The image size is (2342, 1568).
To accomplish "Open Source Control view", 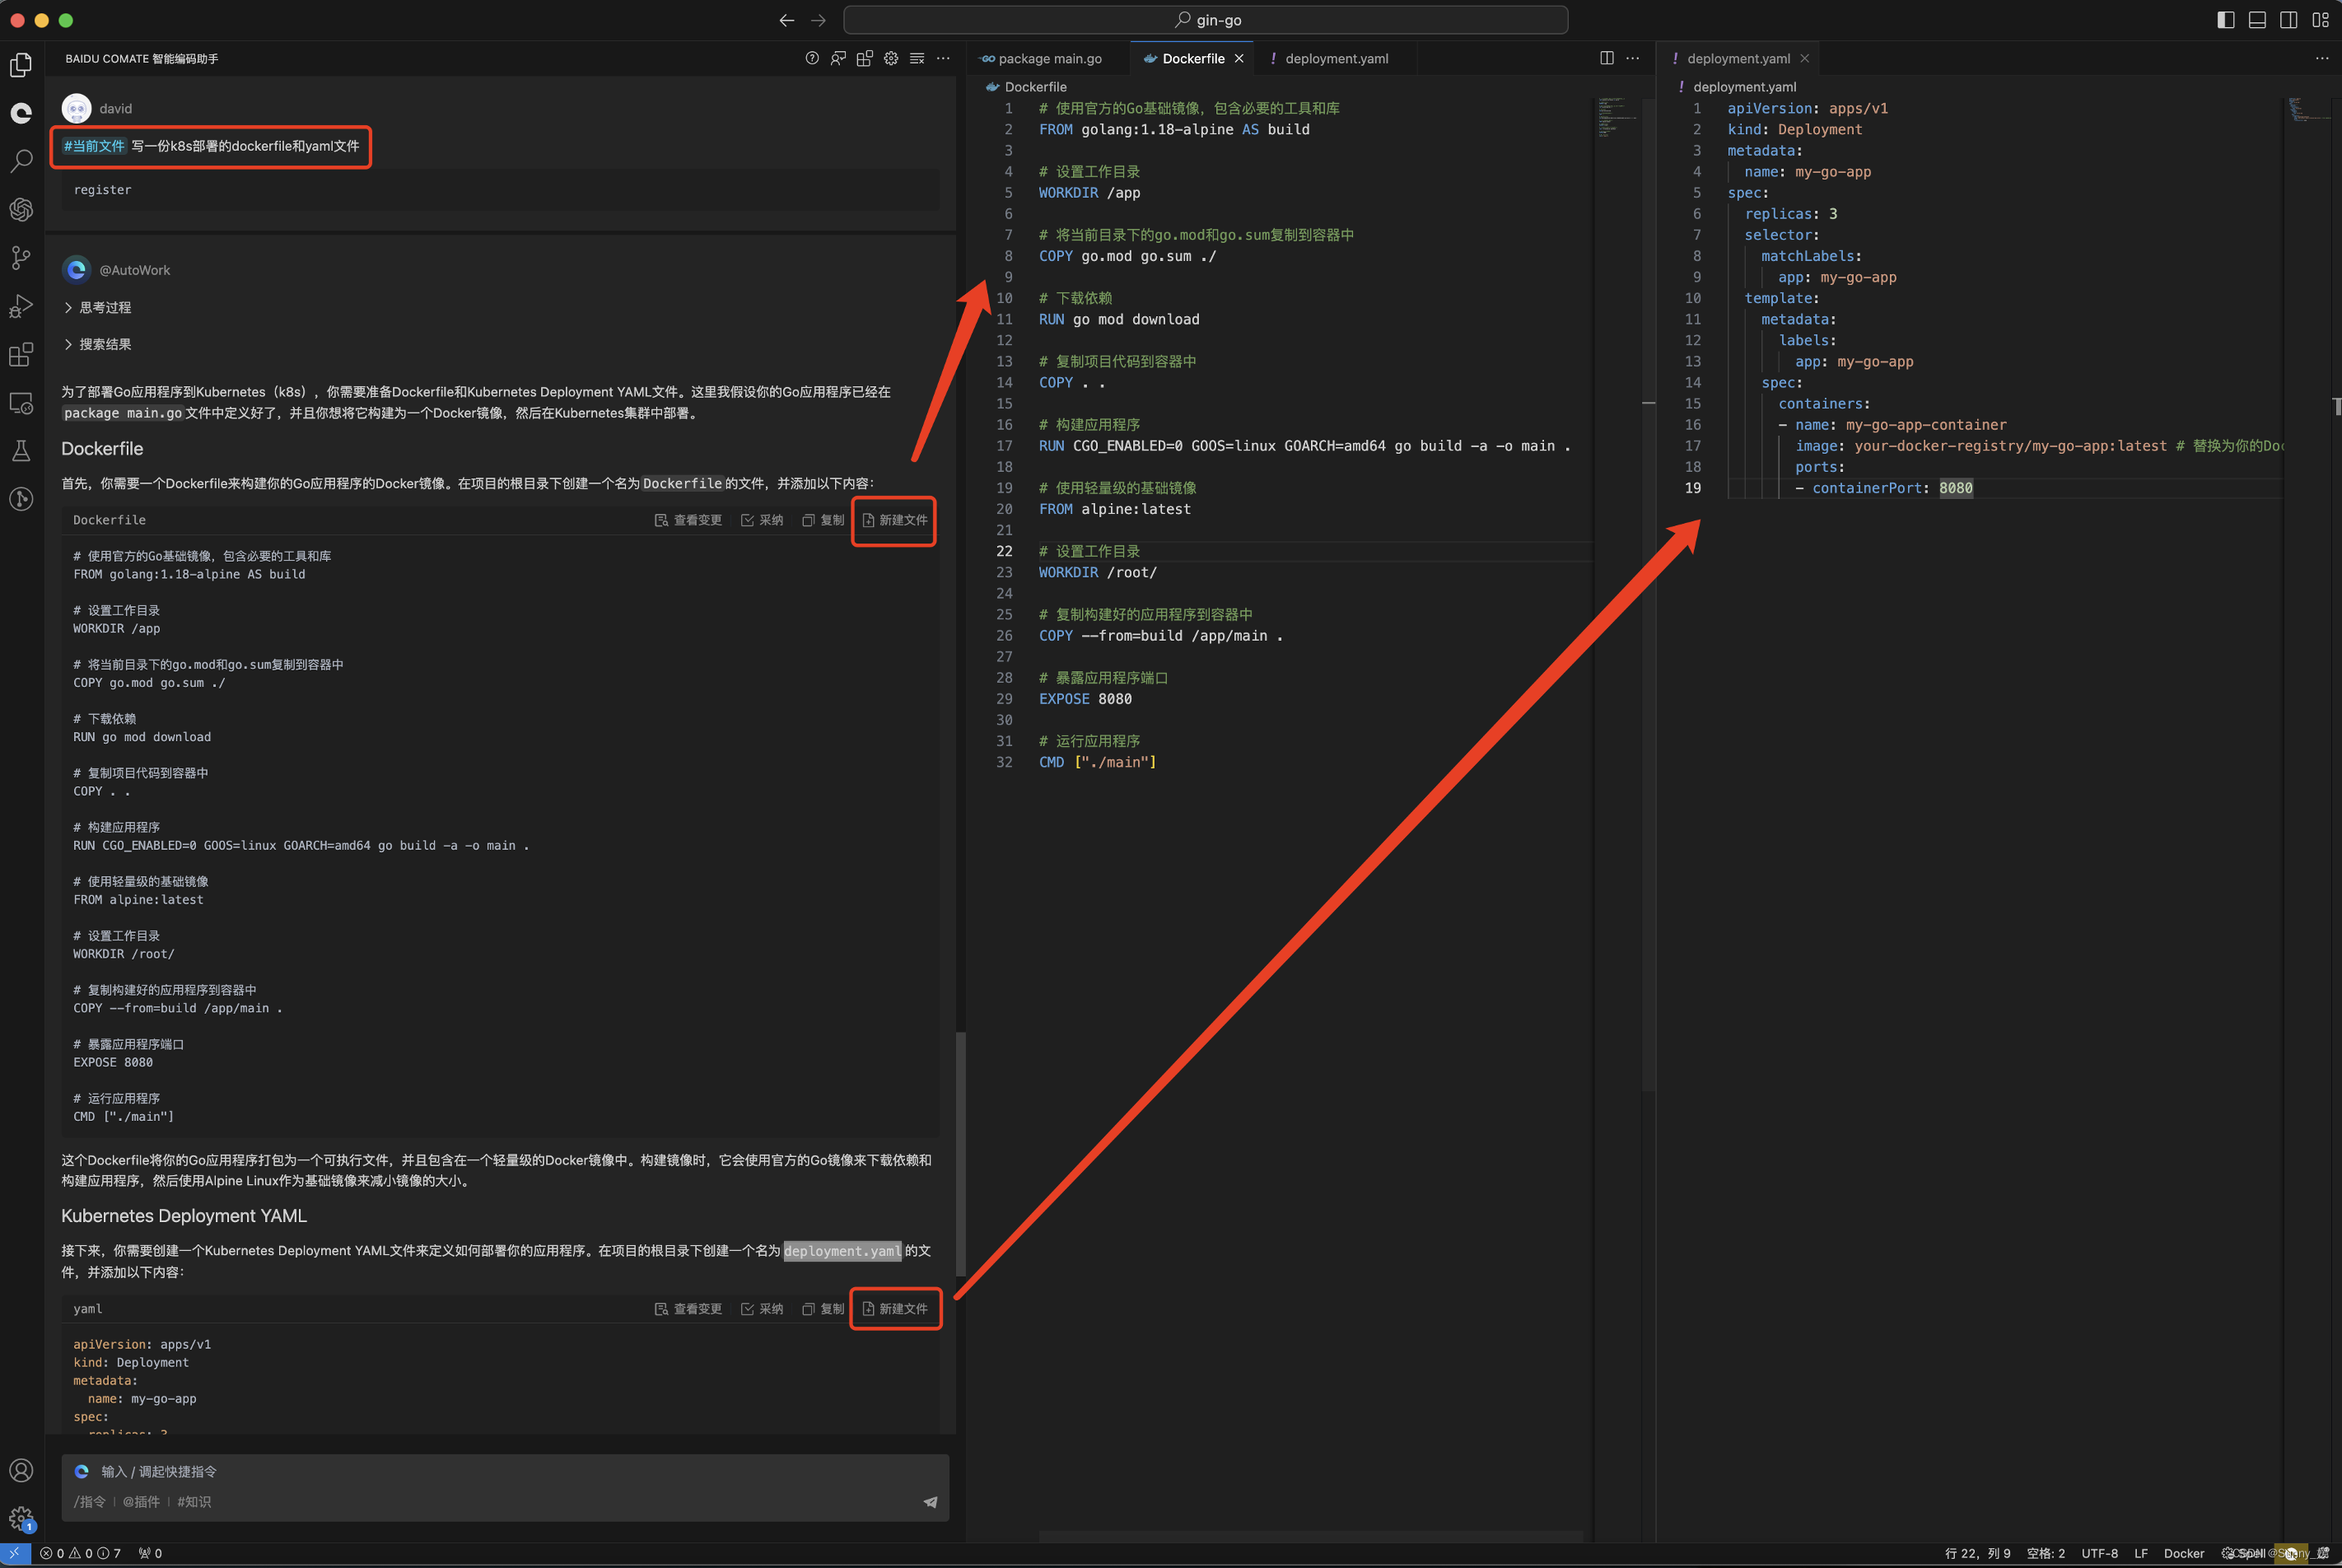I will 21,257.
